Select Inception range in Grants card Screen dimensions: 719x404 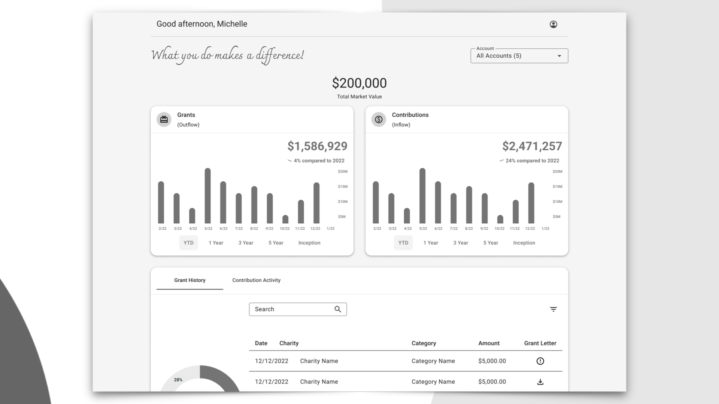309,243
